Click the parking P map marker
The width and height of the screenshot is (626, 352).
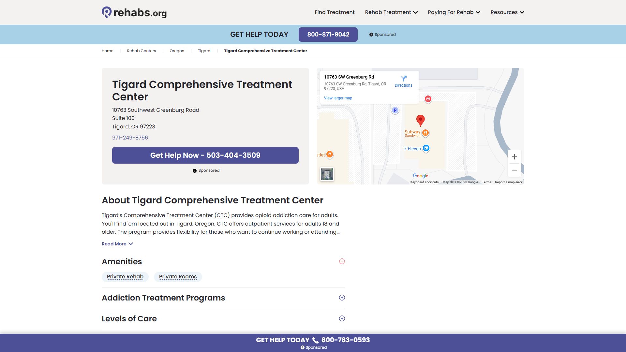pos(395,110)
